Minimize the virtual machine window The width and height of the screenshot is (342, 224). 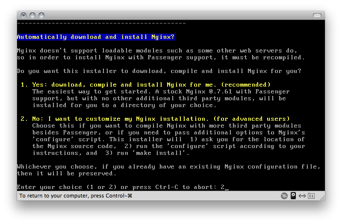(x=32, y=15)
